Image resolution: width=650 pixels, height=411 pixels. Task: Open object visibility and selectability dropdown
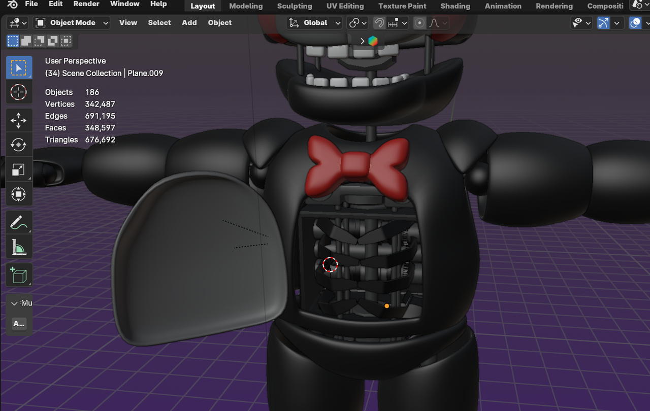click(x=581, y=23)
